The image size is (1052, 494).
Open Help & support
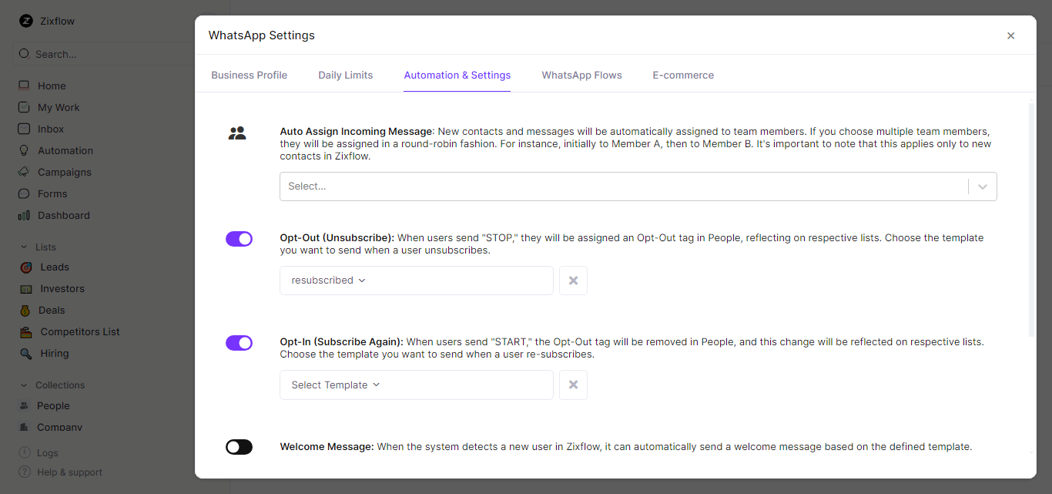[69, 472]
